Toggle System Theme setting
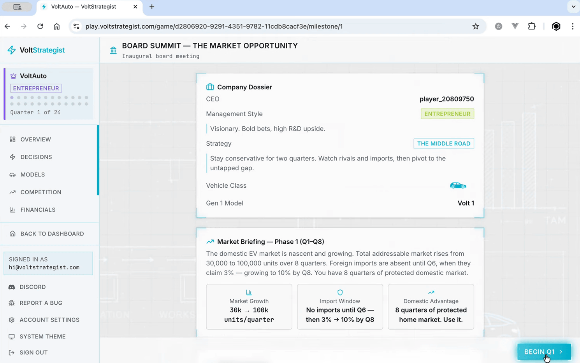This screenshot has width=580, height=363. [42, 337]
